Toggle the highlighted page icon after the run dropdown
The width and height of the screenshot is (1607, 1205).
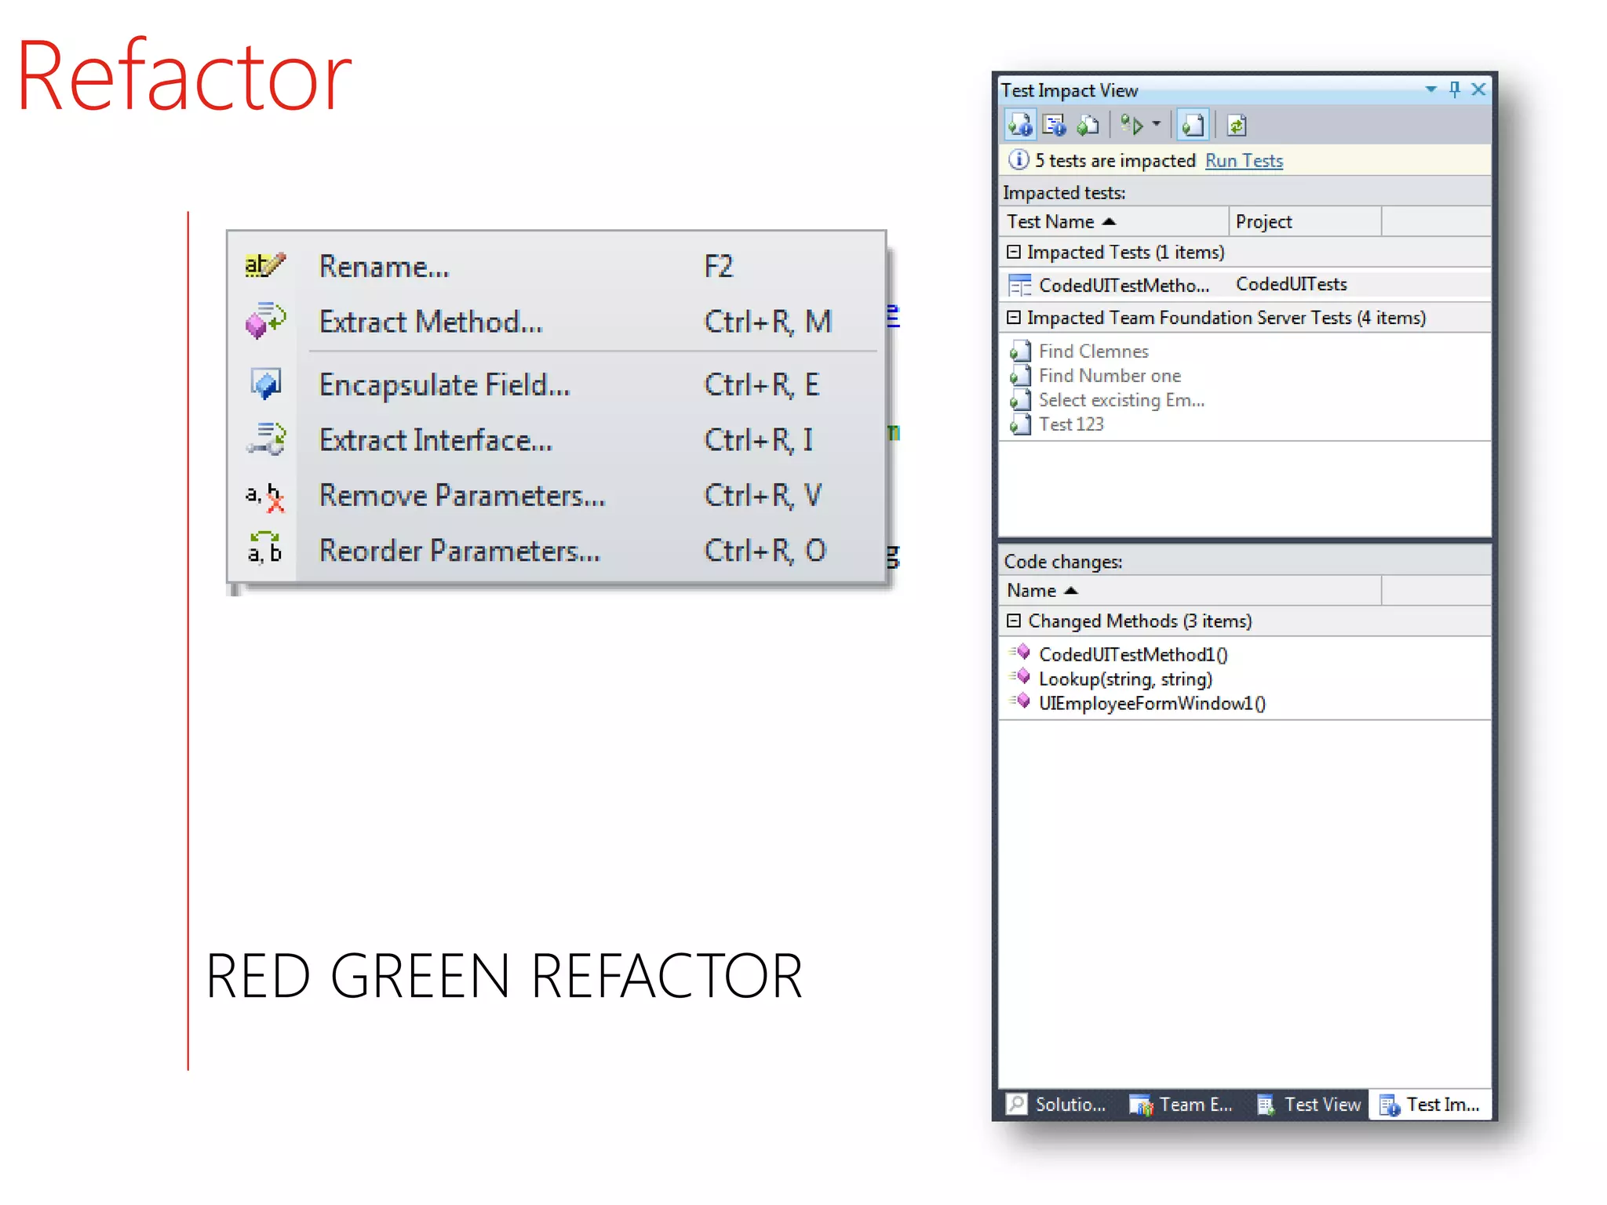pos(1193,125)
